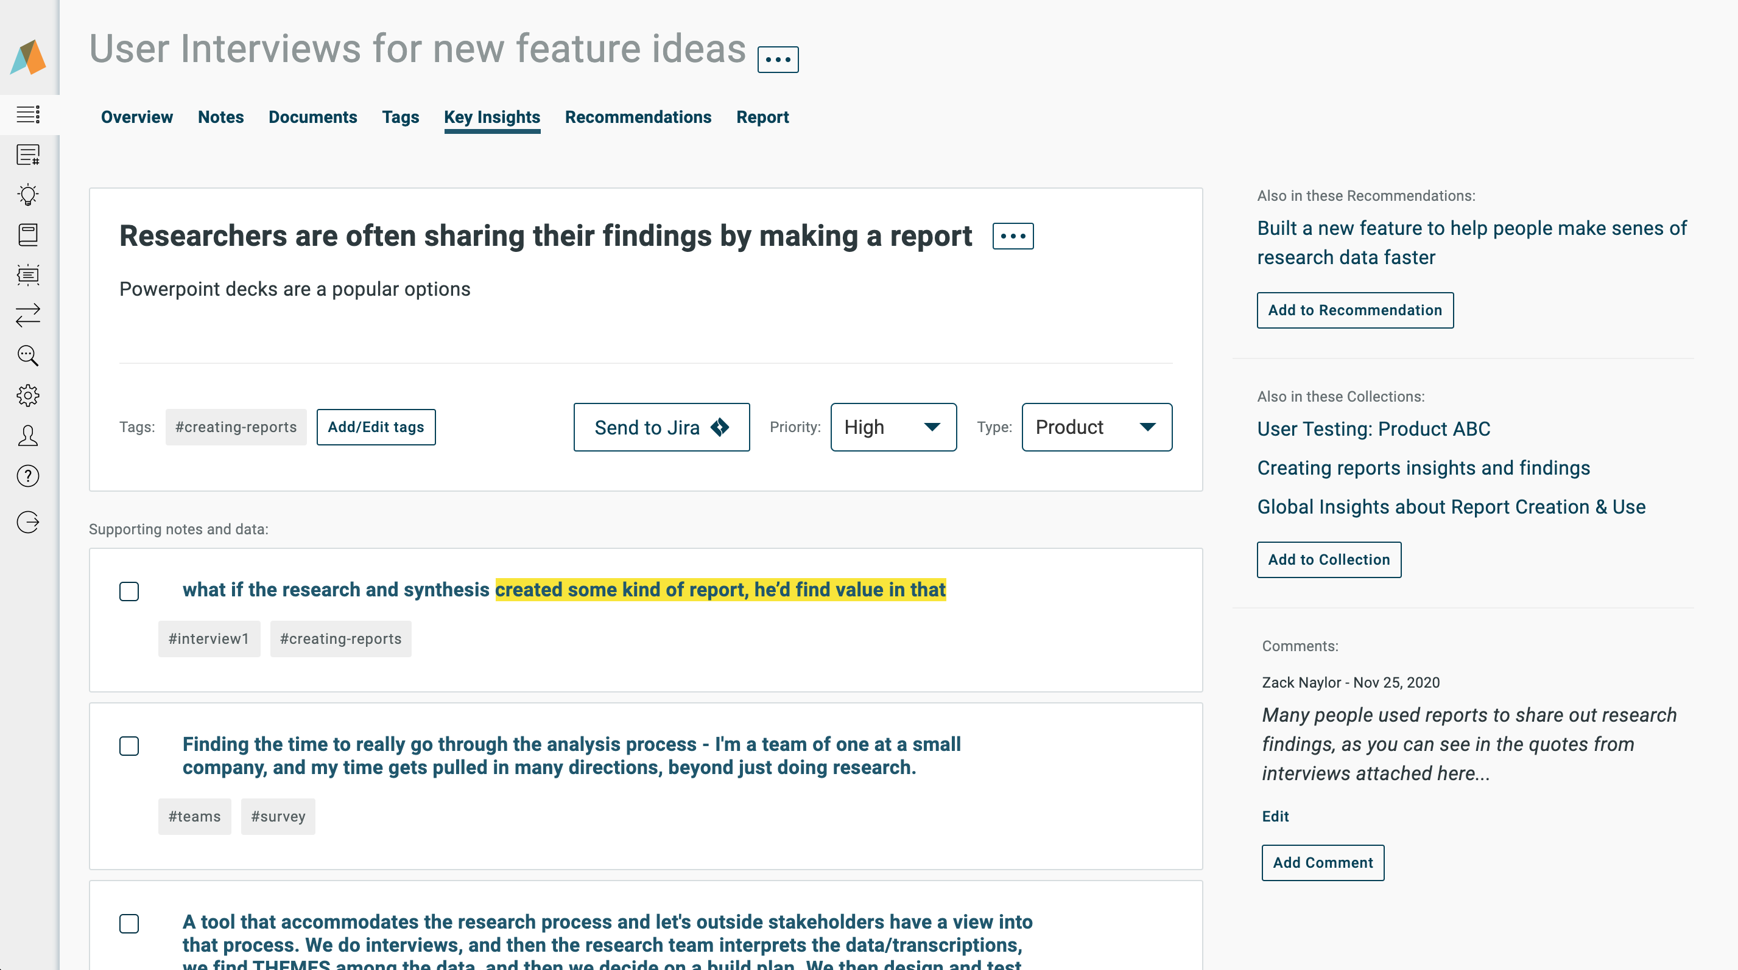
Task: Open the 'User Testing: Product ABC' collection link
Action: tap(1373, 429)
